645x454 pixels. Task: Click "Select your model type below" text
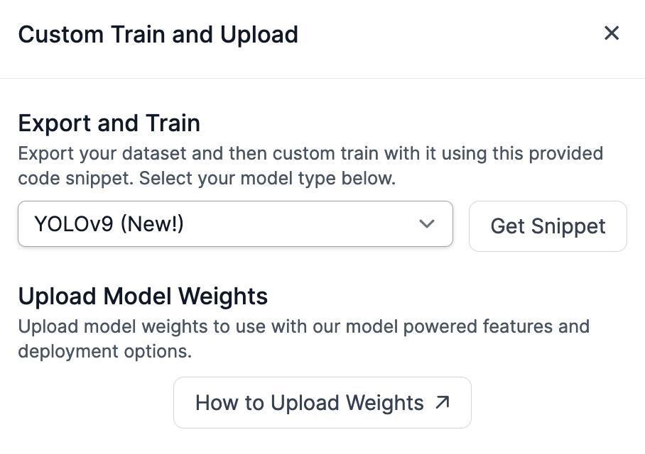pyautogui.click(x=266, y=178)
